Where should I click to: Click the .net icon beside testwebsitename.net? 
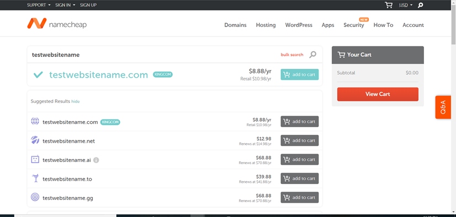click(35, 140)
